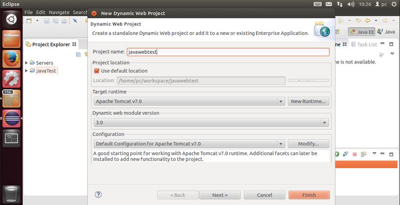Open the Edit menu
Image resolution: width=400 pixels, height=205 pixels.
point(40,12)
